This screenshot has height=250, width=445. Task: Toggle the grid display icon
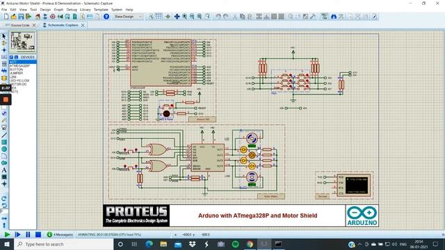[159, 17]
